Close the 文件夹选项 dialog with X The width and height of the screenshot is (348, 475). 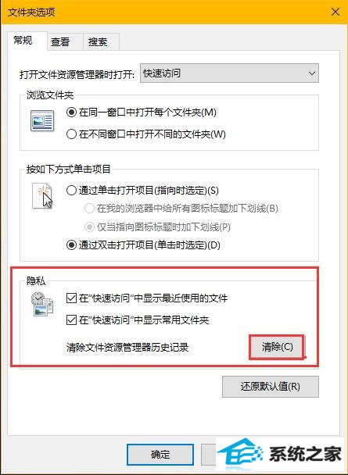coord(335,12)
